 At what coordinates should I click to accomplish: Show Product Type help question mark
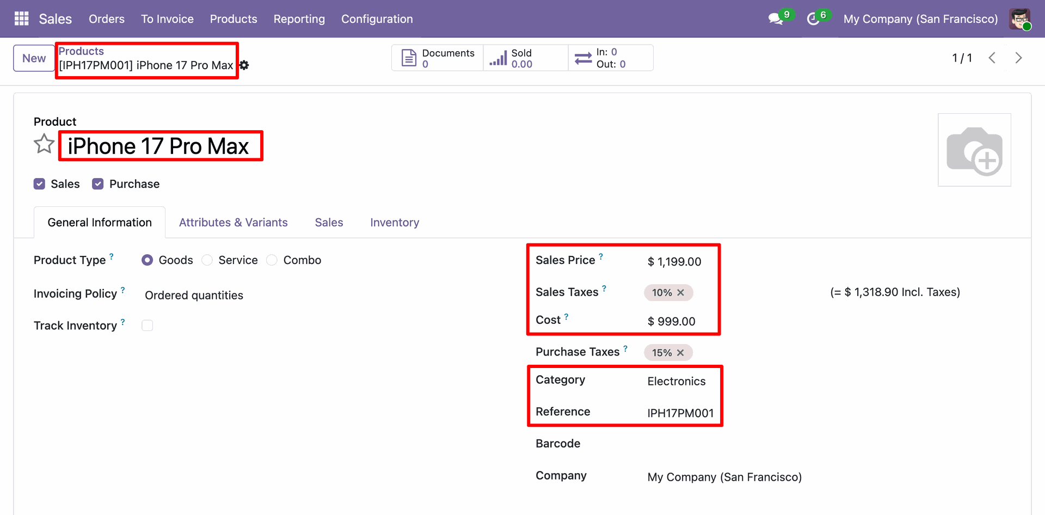112,256
